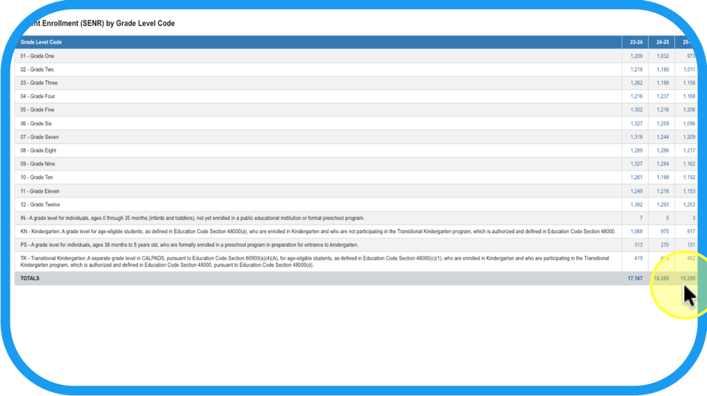Viewport: 707px width, 396px height.
Task: Click Grade Eight 24-25 value 1,286
Action: [662, 150]
